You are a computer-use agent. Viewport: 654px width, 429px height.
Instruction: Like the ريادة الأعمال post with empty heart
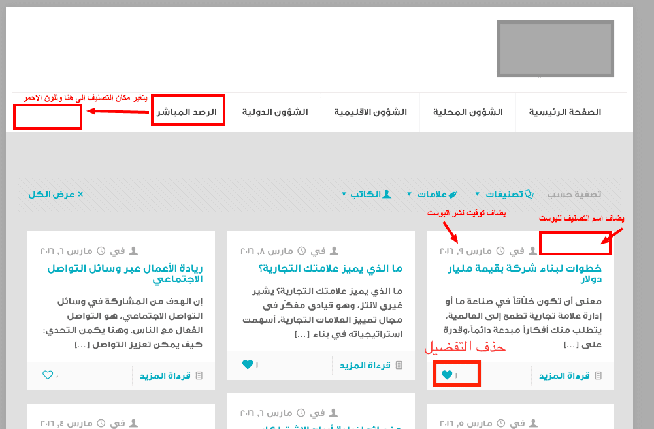(x=48, y=375)
